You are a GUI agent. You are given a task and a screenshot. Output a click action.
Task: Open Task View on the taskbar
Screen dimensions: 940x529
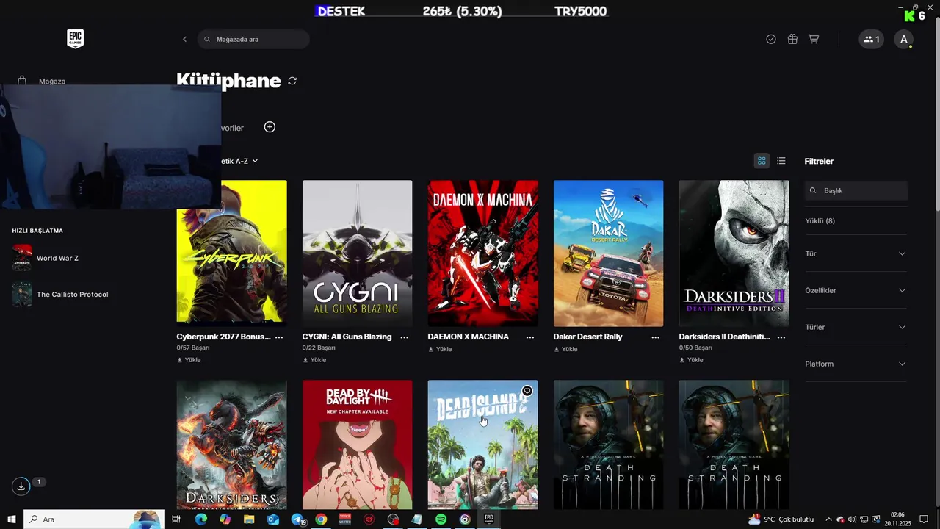pos(176,519)
